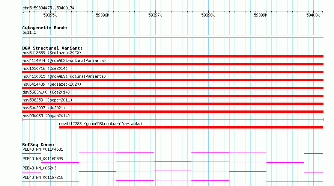Click the red bar under dgv5683n100
The height and width of the screenshot is (186, 334).
(x=173, y=96)
